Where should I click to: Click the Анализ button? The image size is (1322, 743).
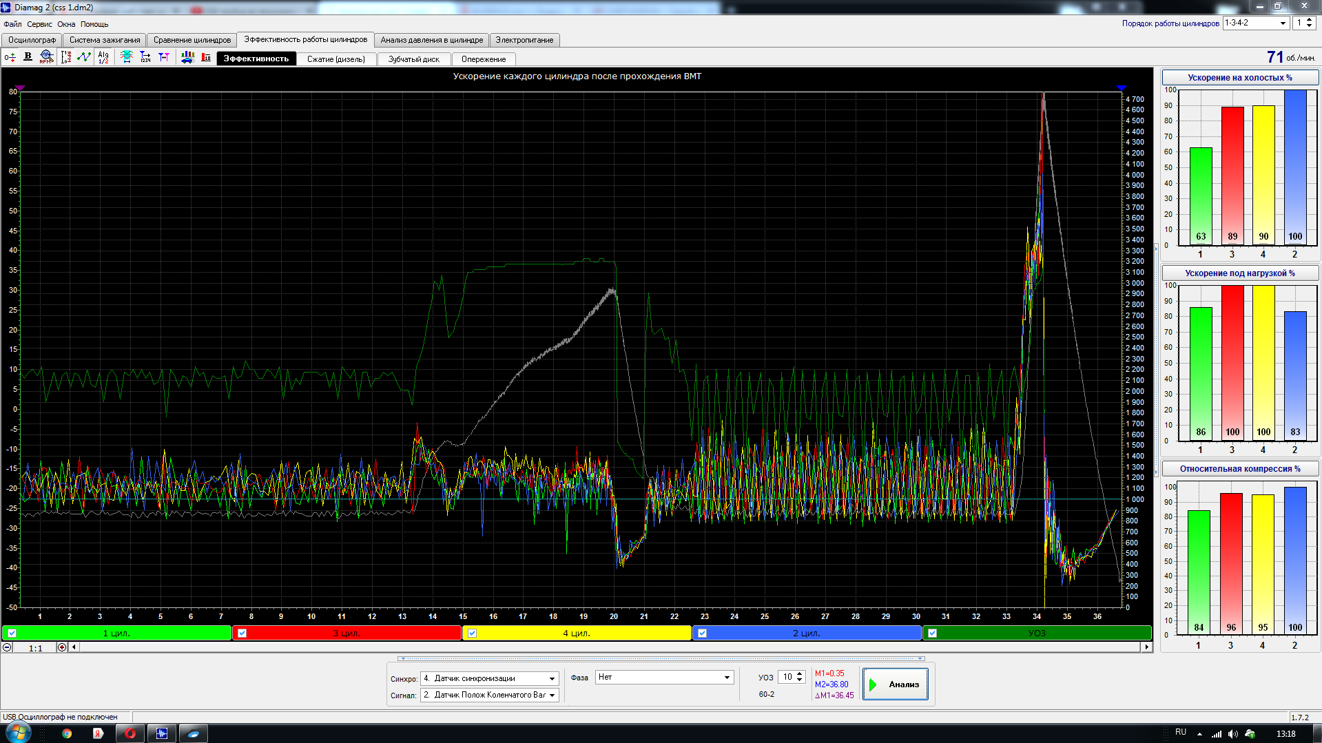[896, 684]
